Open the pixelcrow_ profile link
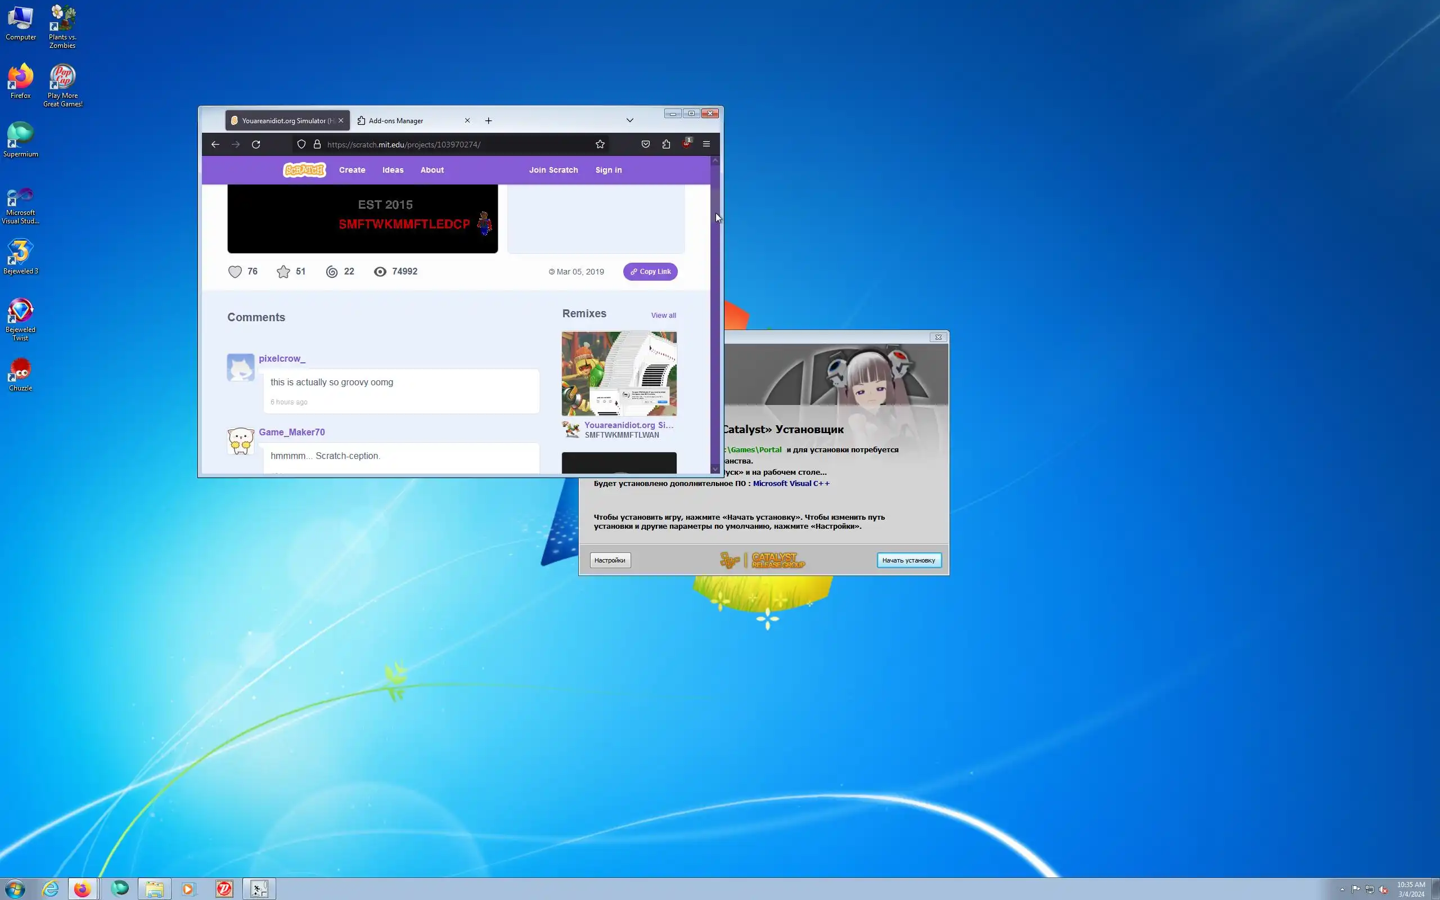 pos(282,359)
